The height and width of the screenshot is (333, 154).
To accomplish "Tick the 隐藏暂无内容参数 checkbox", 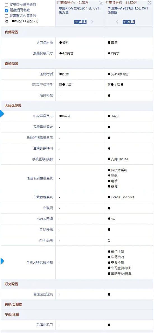I will coord(6,16).
